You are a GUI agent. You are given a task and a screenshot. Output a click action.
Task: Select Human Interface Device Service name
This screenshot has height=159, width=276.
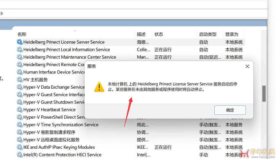click(54, 72)
